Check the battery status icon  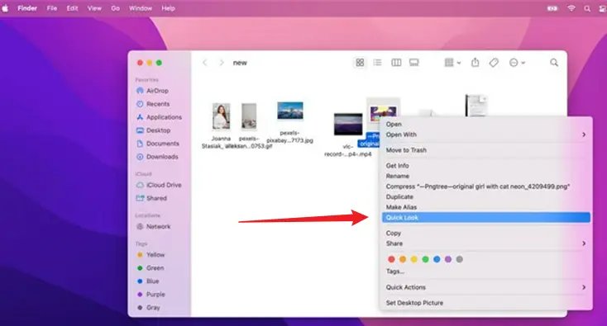pos(552,8)
